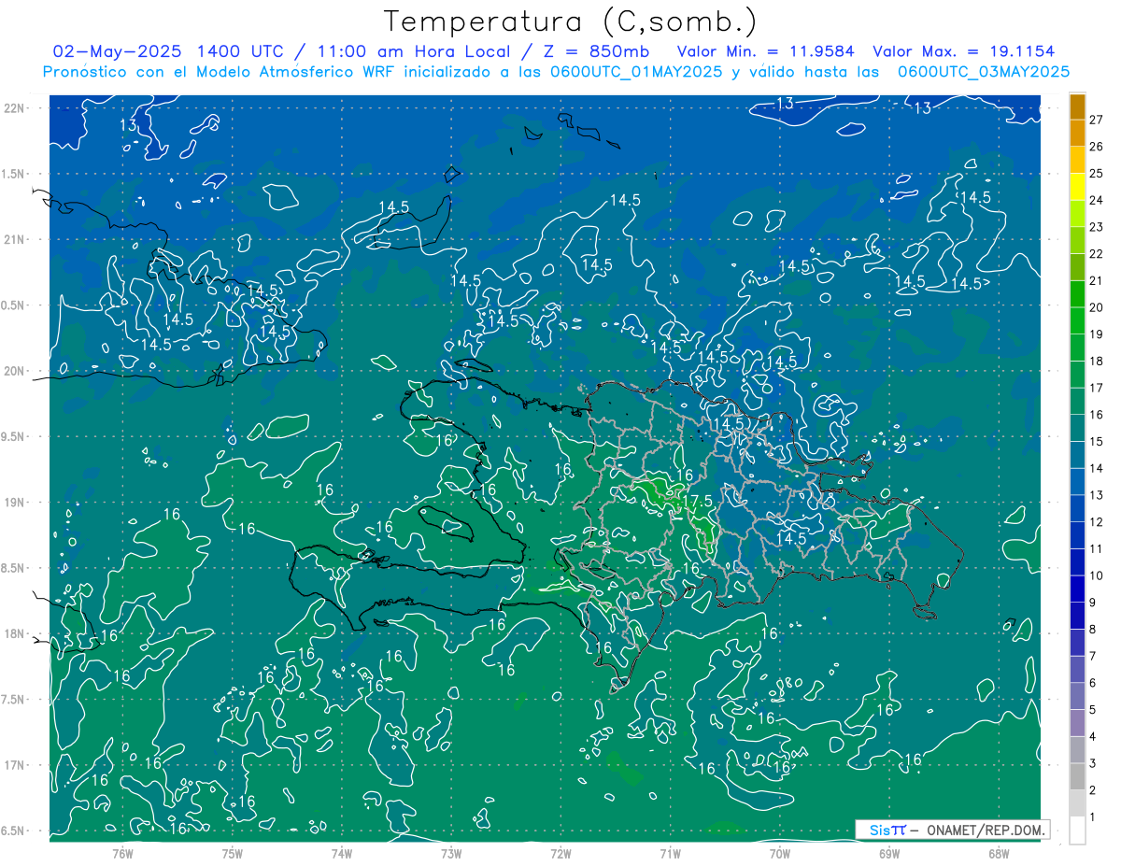This screenshot has height=866, width=1121.
Task: Click the 17N latitude axis label
Action: click(12, 765)
